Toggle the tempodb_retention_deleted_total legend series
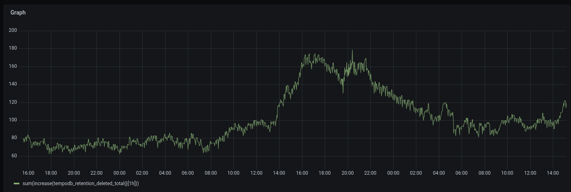Image resolution: width=571 pixels, height=192 pixels. tap(81, 184)
